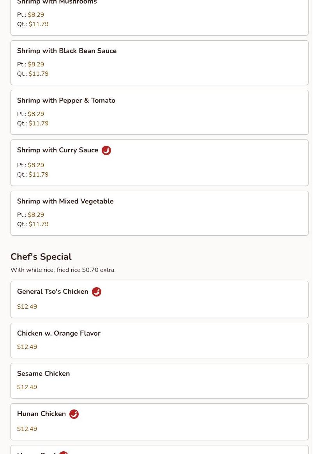Open the Hunan Chicken menu item
This screenshot has height=454, width=321.
[41, 414]
